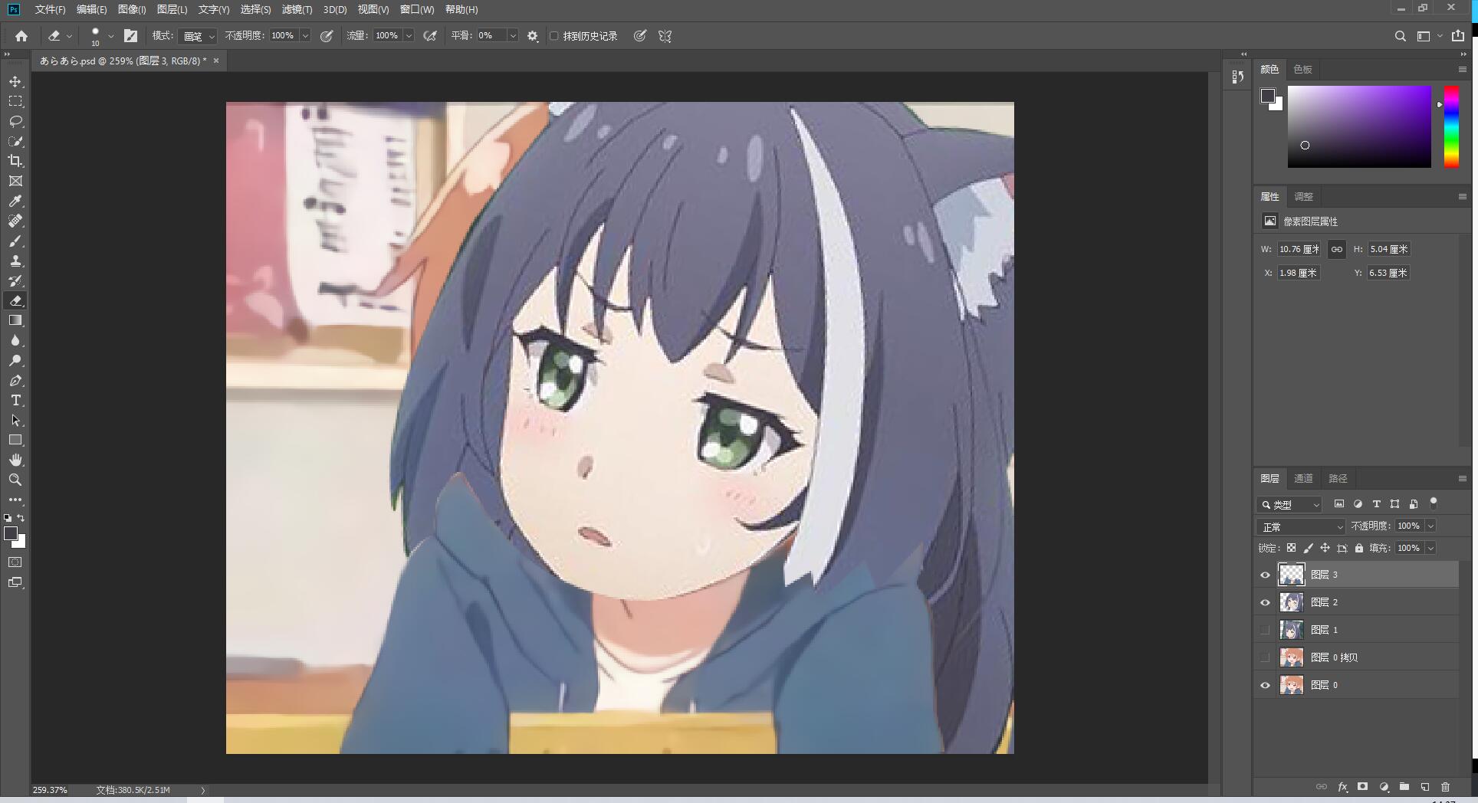Open the 滤镜(T) menu

click(x=297, y=9)
